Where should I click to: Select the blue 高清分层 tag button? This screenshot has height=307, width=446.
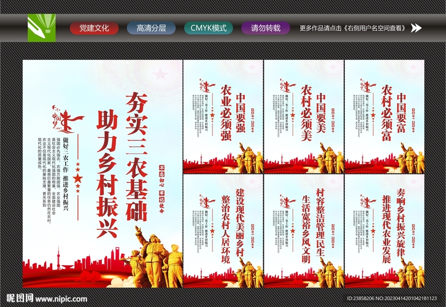(151, 28)
